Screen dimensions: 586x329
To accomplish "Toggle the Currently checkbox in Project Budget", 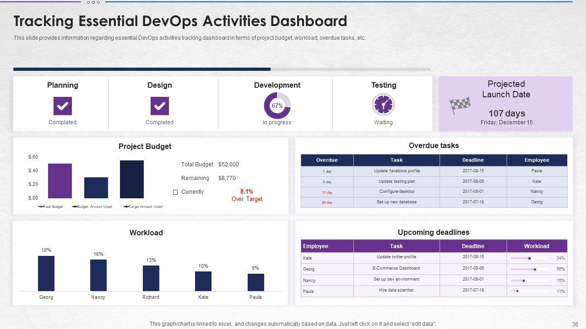I will pos(175,192).
